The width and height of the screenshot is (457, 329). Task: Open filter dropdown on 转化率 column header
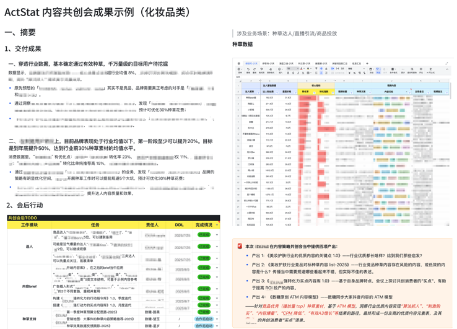pos(314,92)
